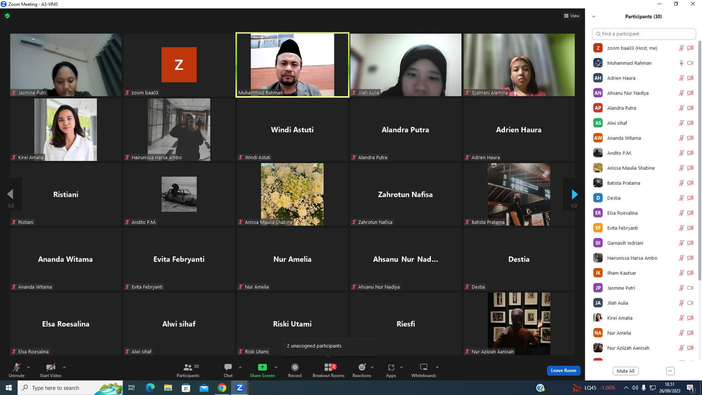Click the Unmute microphone icon
This screenshot has width=702, height=395.
point(16,367)
